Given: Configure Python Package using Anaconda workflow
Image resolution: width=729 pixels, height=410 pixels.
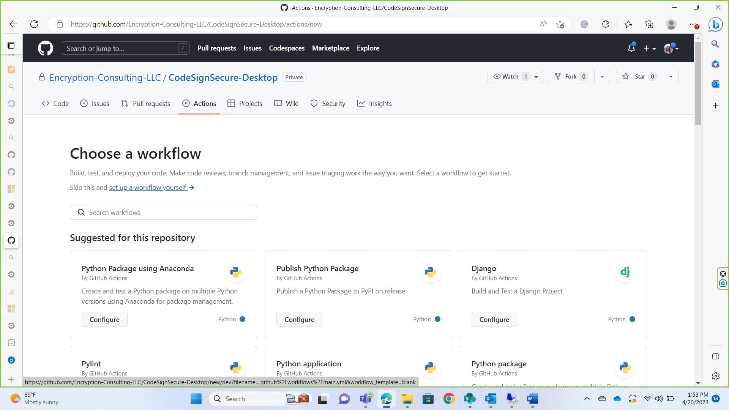Looking at the screenshot, I should [x=104, y=319].
